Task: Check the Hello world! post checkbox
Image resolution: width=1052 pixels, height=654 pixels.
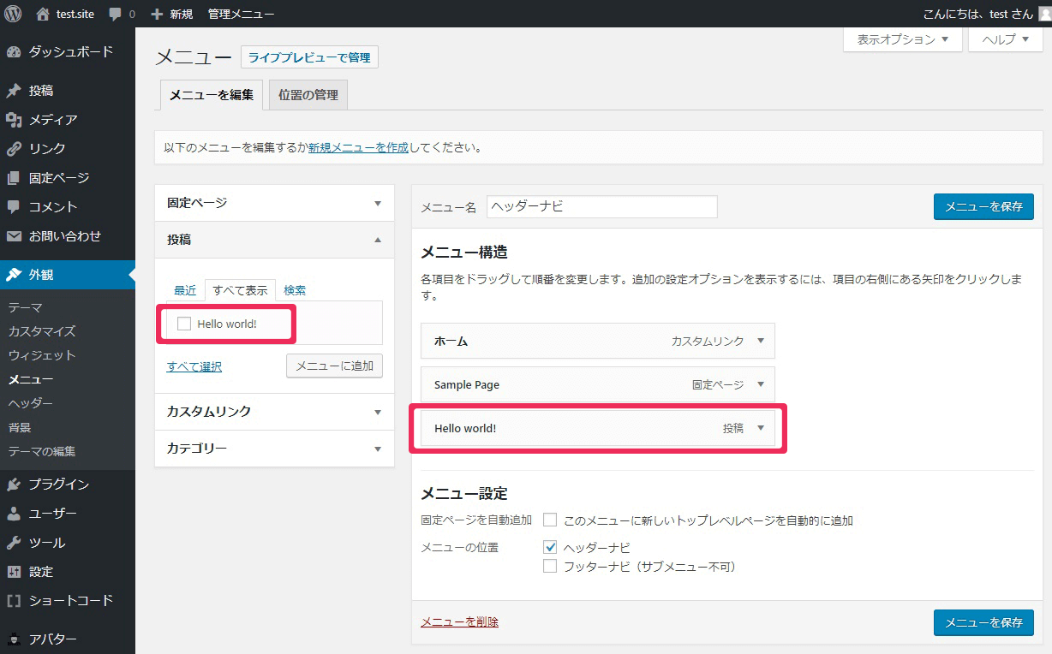Action: tap(183, 324)
